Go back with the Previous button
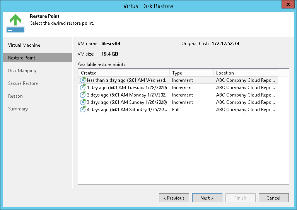Screen dimensions: 297x210 coord(174,198)
